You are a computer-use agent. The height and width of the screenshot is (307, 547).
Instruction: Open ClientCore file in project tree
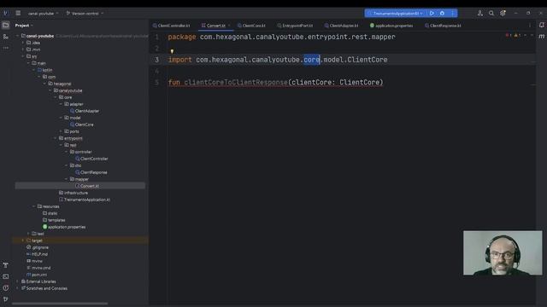[x=82, y=125]
